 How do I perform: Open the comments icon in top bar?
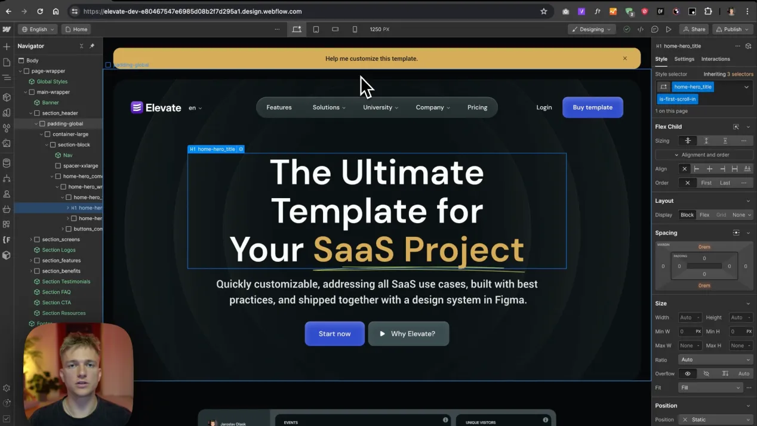coord(655,29)
